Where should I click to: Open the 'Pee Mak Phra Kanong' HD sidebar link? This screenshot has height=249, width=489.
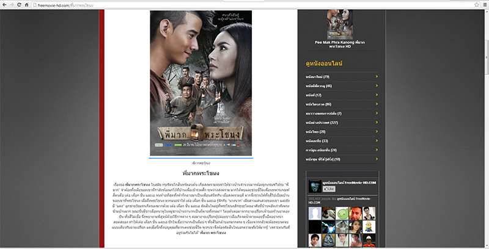click(x=340, y=44)
